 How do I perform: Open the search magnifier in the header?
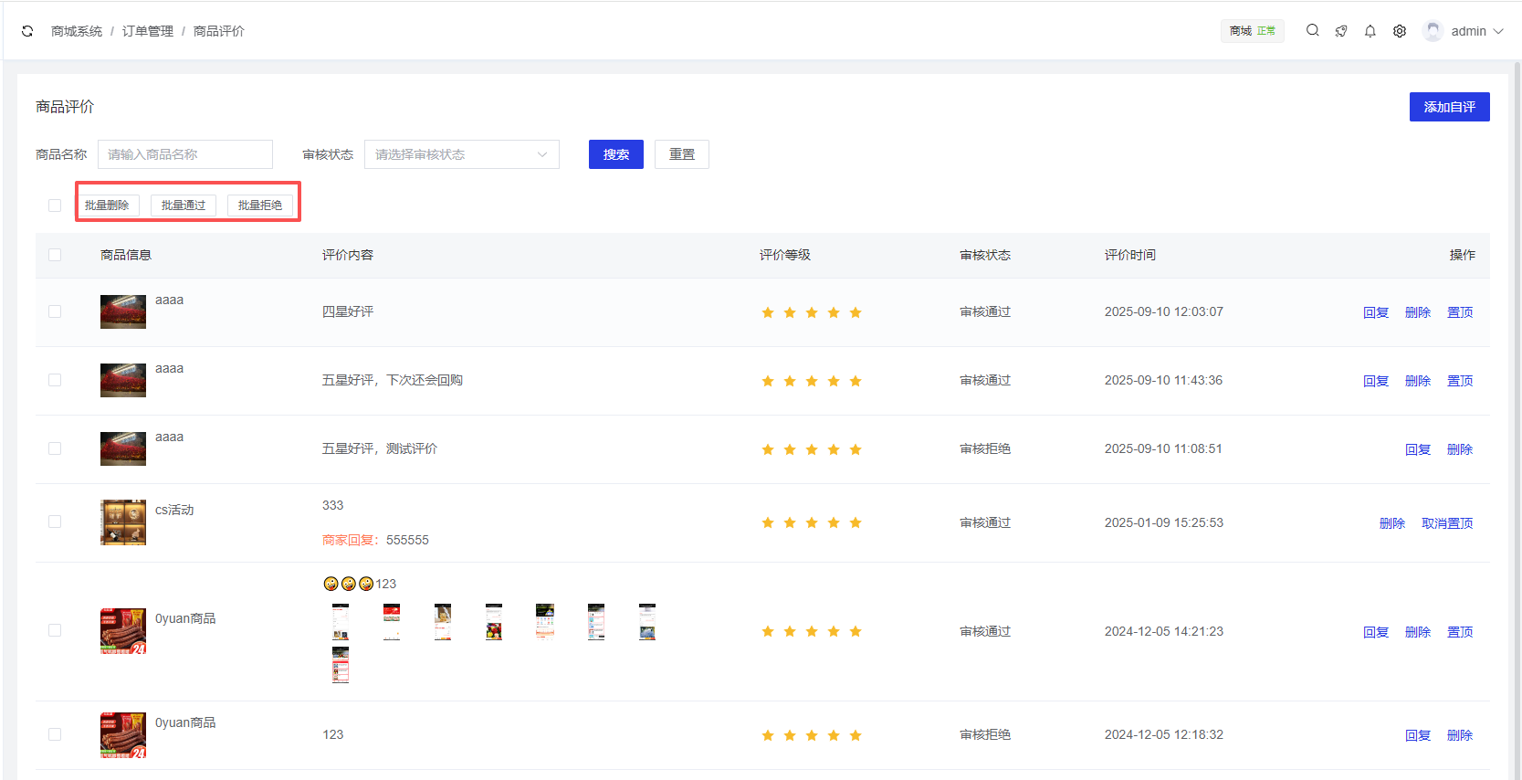pyautogui.click(x=1312, y=31)
